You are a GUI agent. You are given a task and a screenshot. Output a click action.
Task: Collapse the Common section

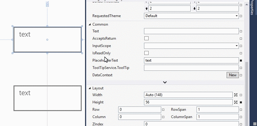90,24
